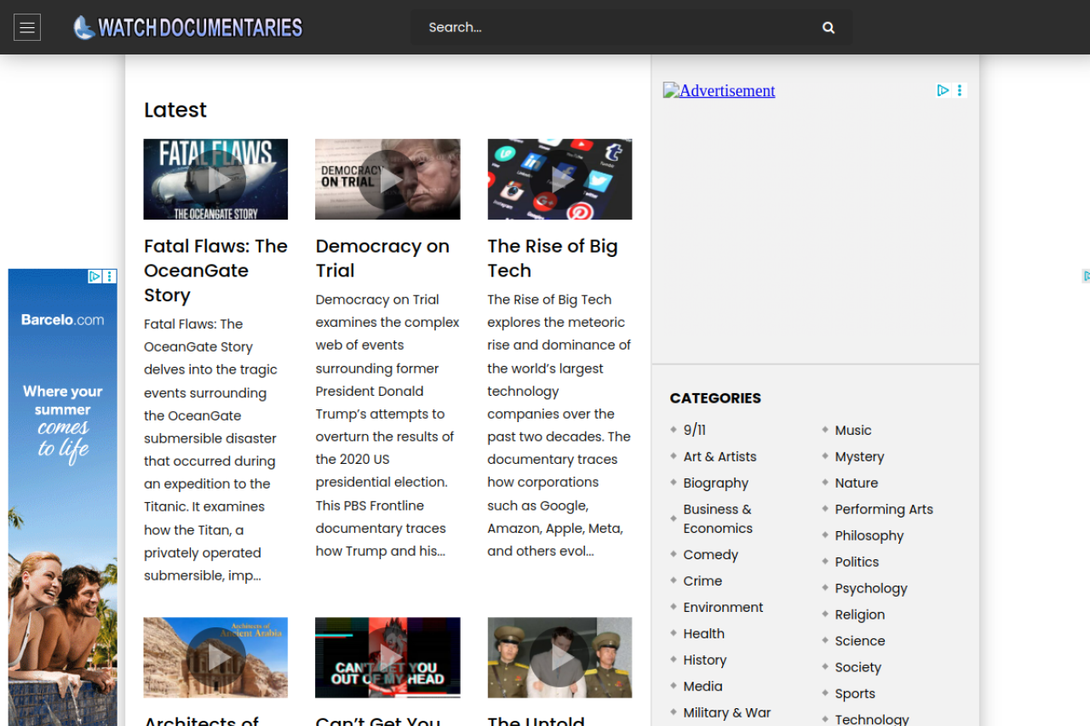Open the Fatal Flaws: The OceanGate Story title
This screenshot has height=726, width=1090.
[x=215, y=270]
